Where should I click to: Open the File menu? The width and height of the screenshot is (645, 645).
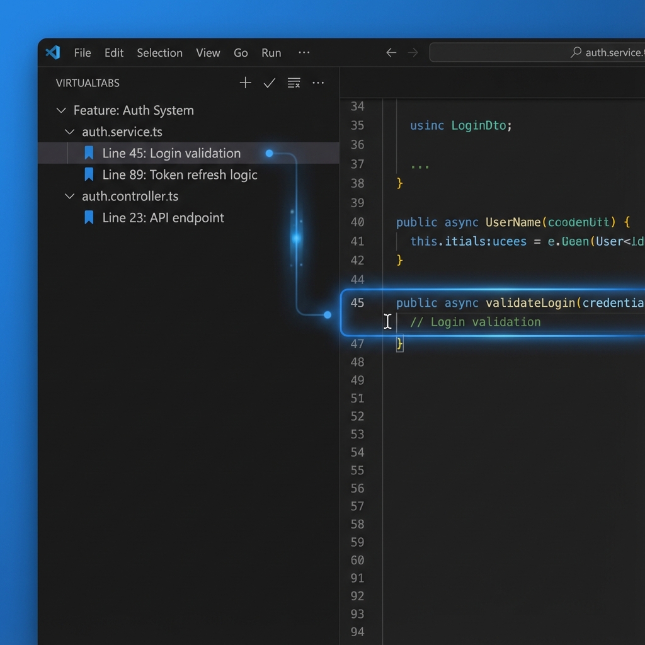pyautogui.click(x=83, y=53)
